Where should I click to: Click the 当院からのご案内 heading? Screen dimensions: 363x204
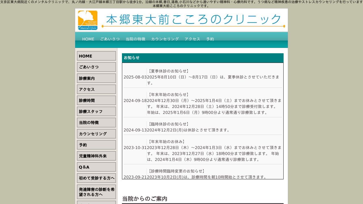point(145,199)
